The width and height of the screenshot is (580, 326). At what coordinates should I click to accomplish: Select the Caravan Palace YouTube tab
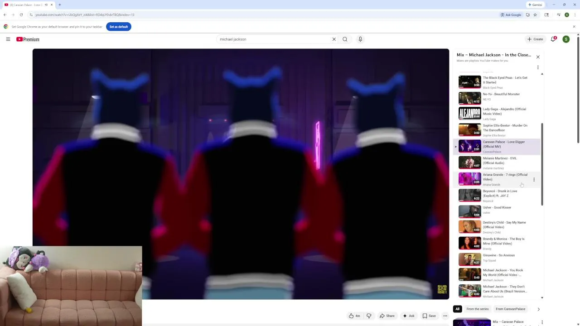click(29, 5)
